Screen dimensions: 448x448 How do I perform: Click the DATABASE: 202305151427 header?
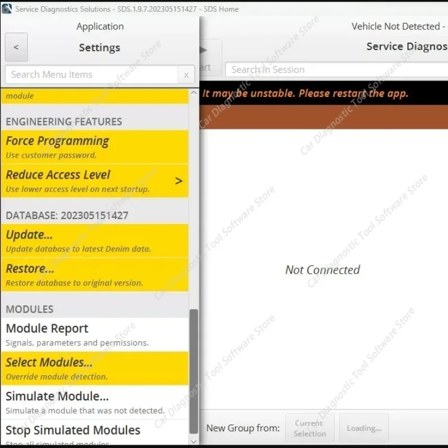pyautogui.click(x=67, y=216)
